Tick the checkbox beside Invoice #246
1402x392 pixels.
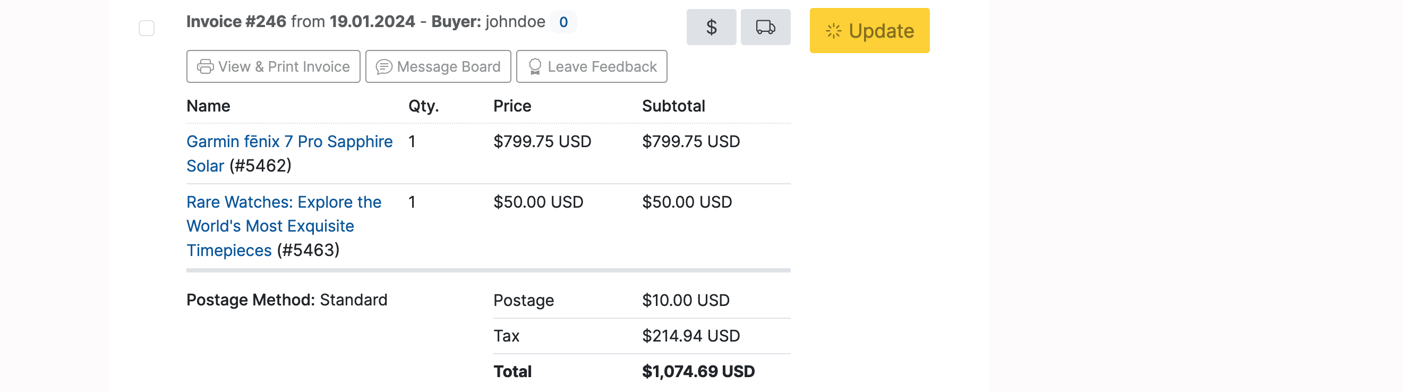pos(147,28)
